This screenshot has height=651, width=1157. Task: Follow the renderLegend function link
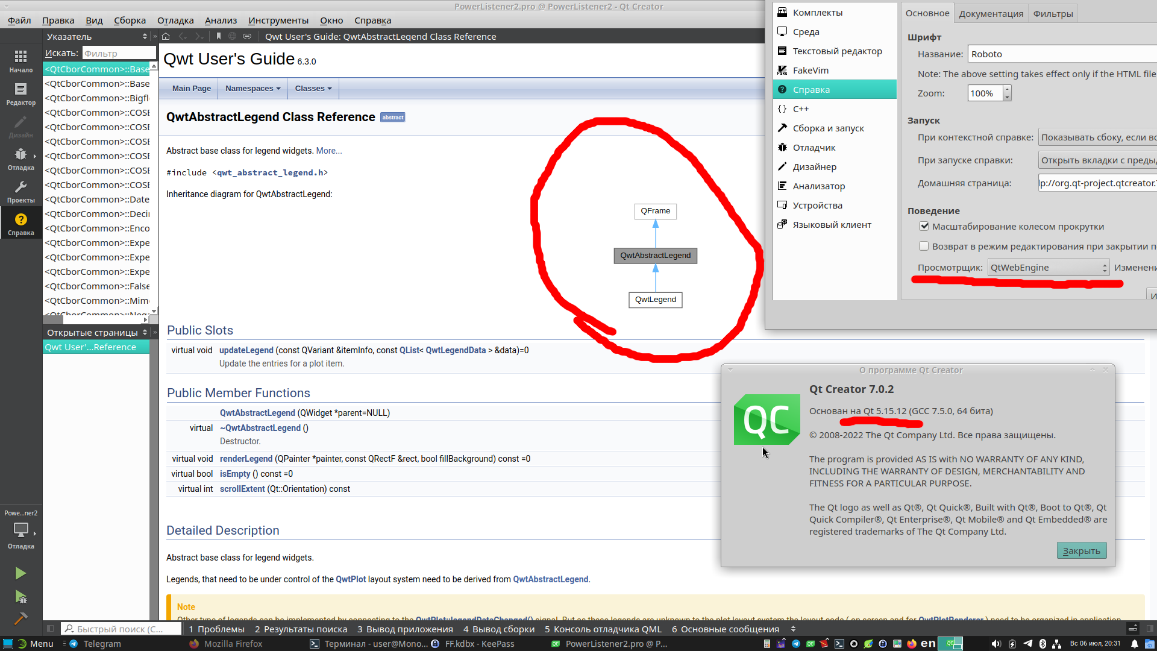pyautogui.click(x=246, y=458)
